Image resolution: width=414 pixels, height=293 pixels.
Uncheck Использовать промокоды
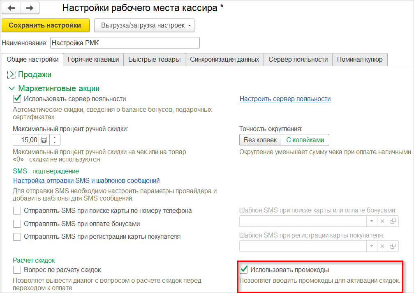pos(244,270)
